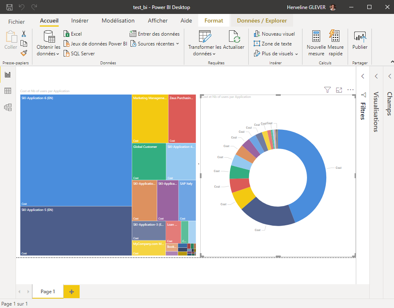Click the Nouvelle mesure calculator icon

[316, 36]
